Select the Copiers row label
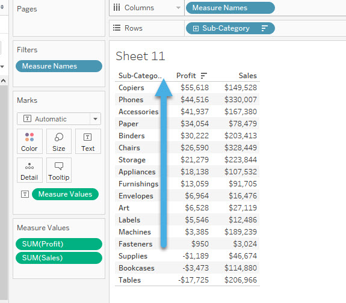Screen dimensions: 346x303 (131, 88)
